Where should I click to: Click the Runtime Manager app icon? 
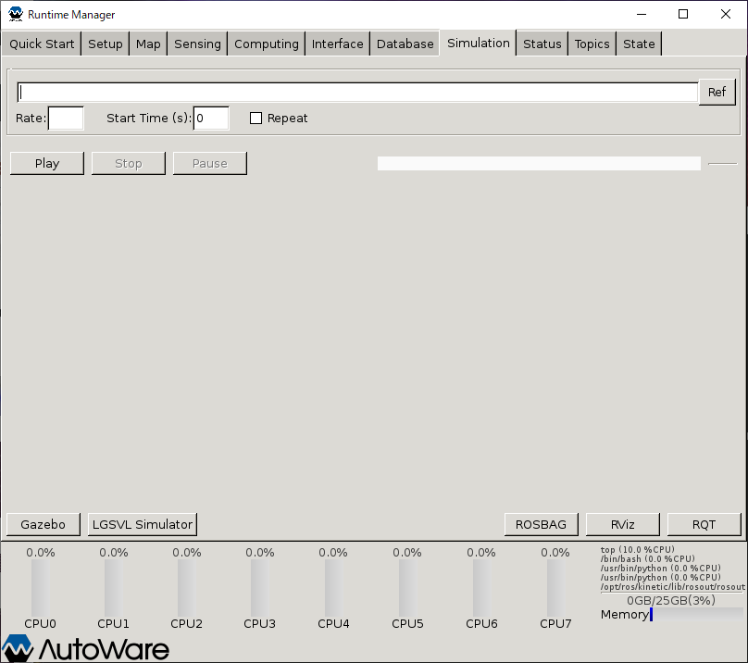[15, 14]
